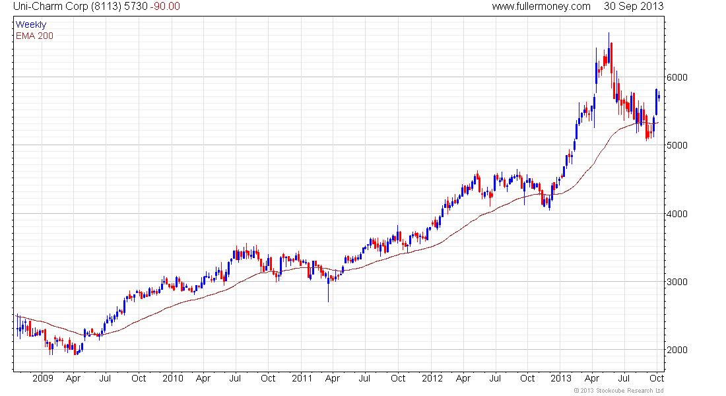The height and width of the screenshot is (396, 726).
Task: Click the Oct label just before 2010
Action: tap(139, 378)
